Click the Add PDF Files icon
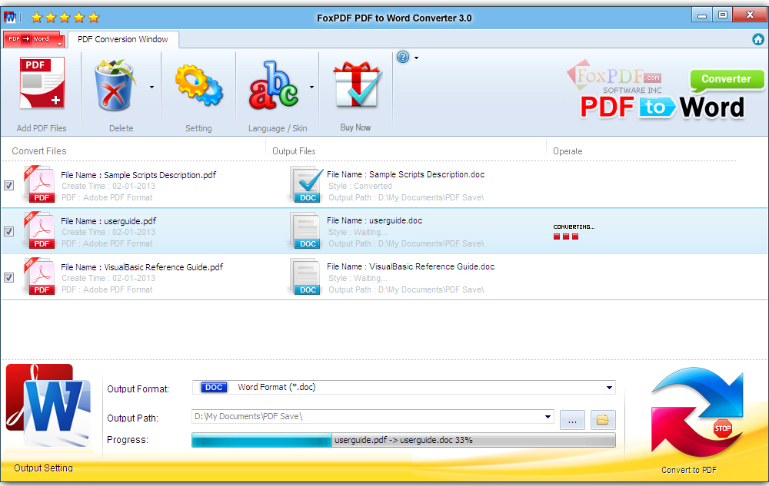Screen dimensions: 769x486 [x=42, y=84]
